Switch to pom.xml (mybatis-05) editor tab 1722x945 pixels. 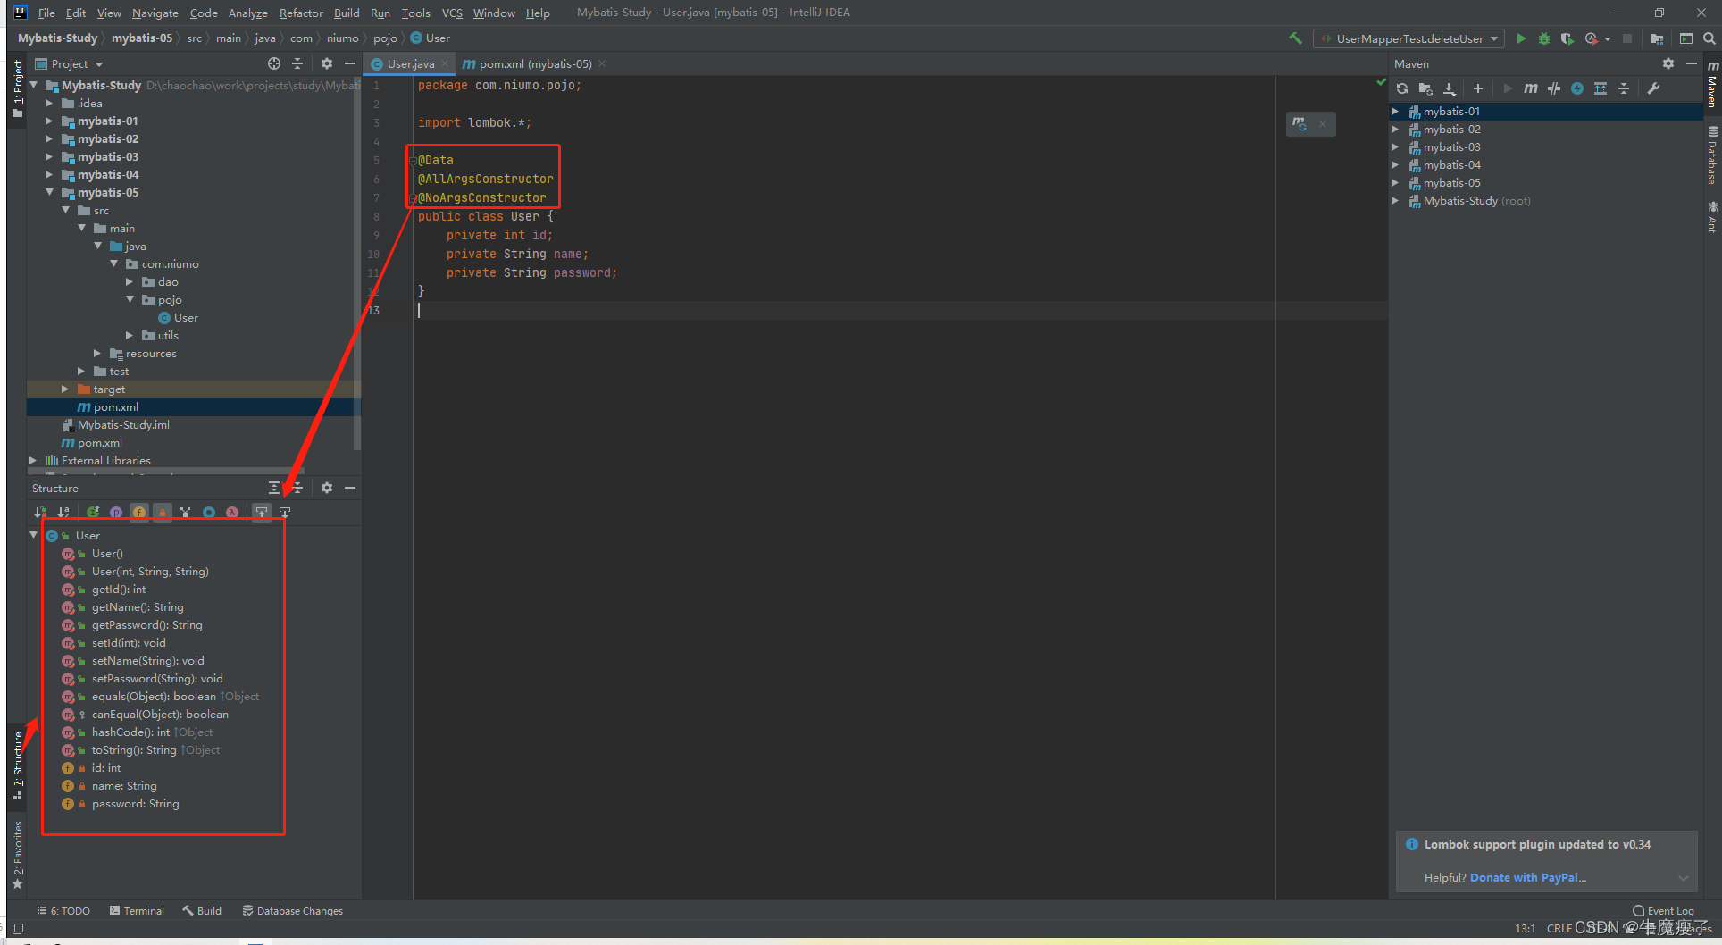pos(534,63)
